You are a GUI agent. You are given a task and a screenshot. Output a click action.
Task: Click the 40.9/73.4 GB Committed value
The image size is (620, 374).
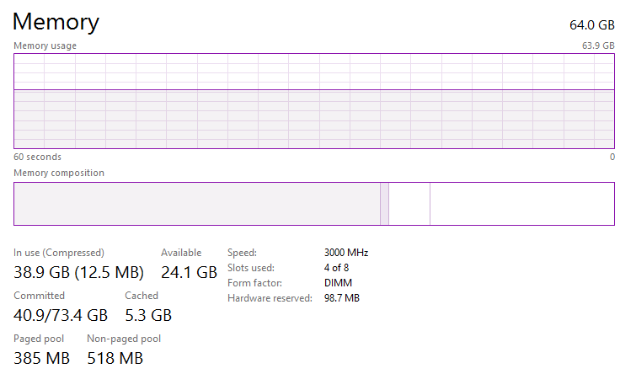(61, 316)
